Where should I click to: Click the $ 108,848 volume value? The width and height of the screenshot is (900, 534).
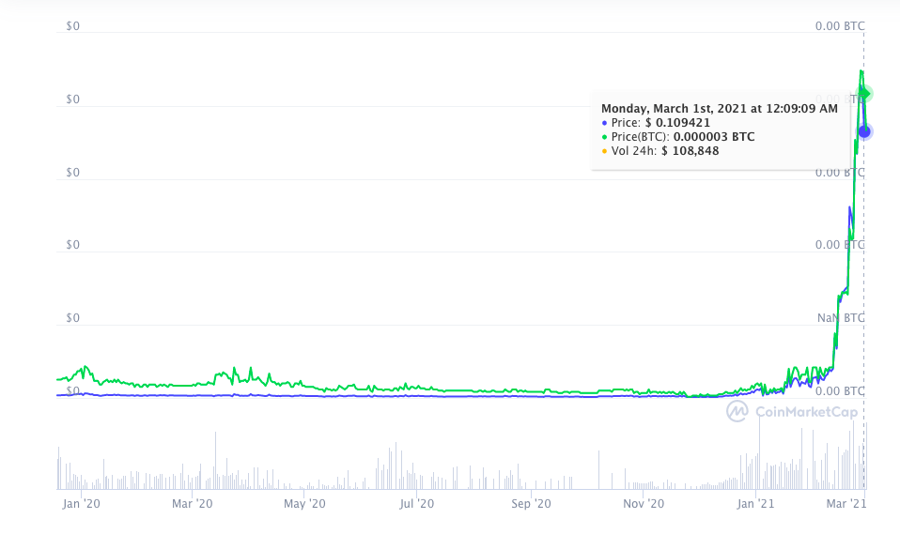point(688,151)
